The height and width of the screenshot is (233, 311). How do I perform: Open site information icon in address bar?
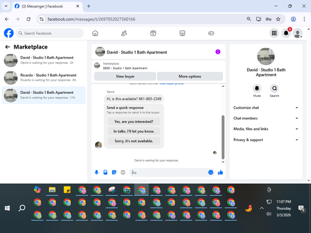[x=42, y=19]
